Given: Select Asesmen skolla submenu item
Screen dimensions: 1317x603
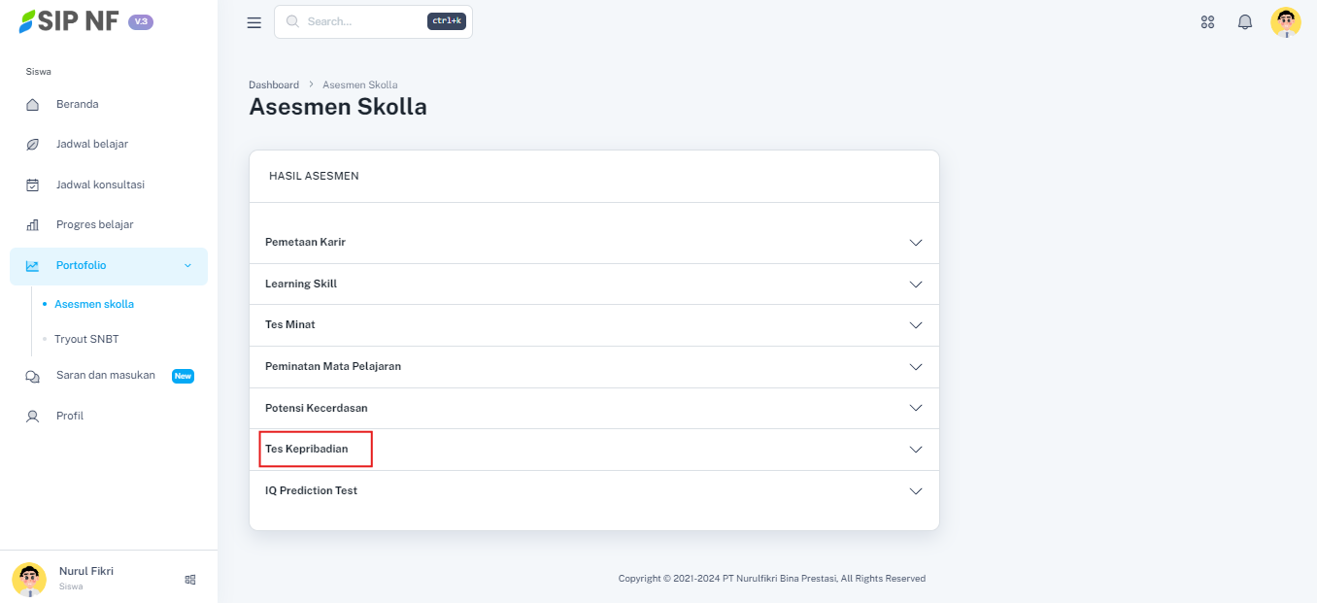Looking at the screenshot, I should 94,304.
